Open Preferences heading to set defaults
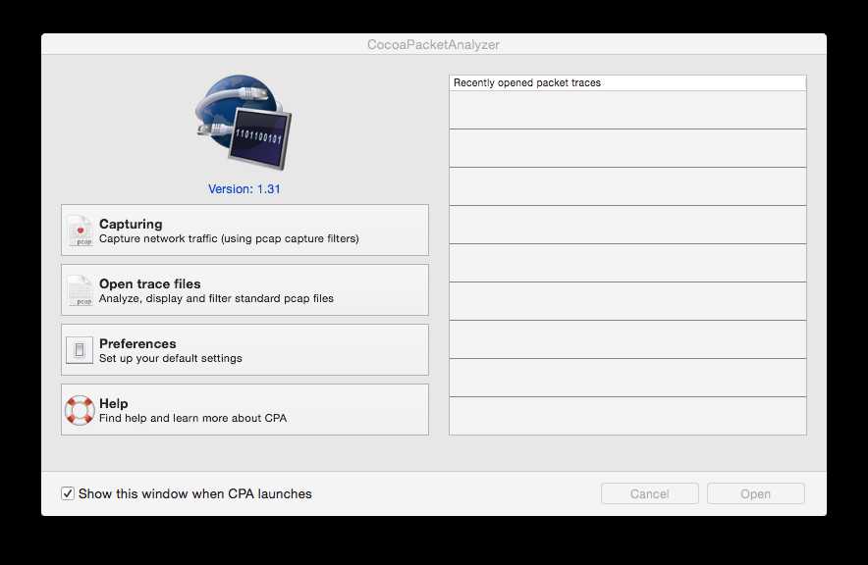Image resolution: width=868 pixels, height=565 pixels. click(x=137, y=343)
